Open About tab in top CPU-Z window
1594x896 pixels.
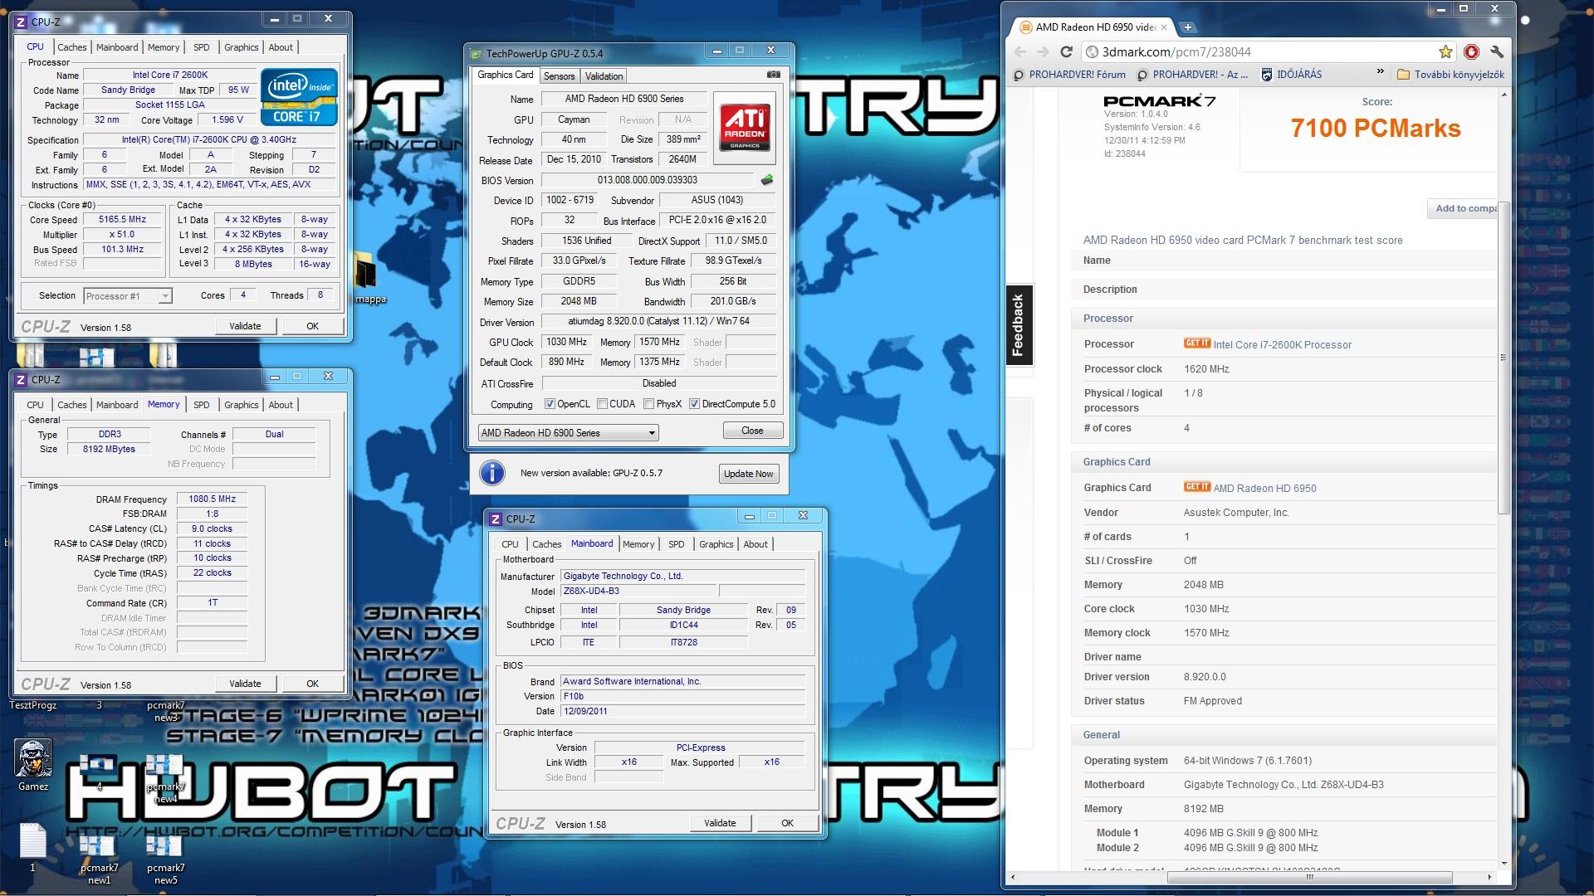(x=281, y=47)
